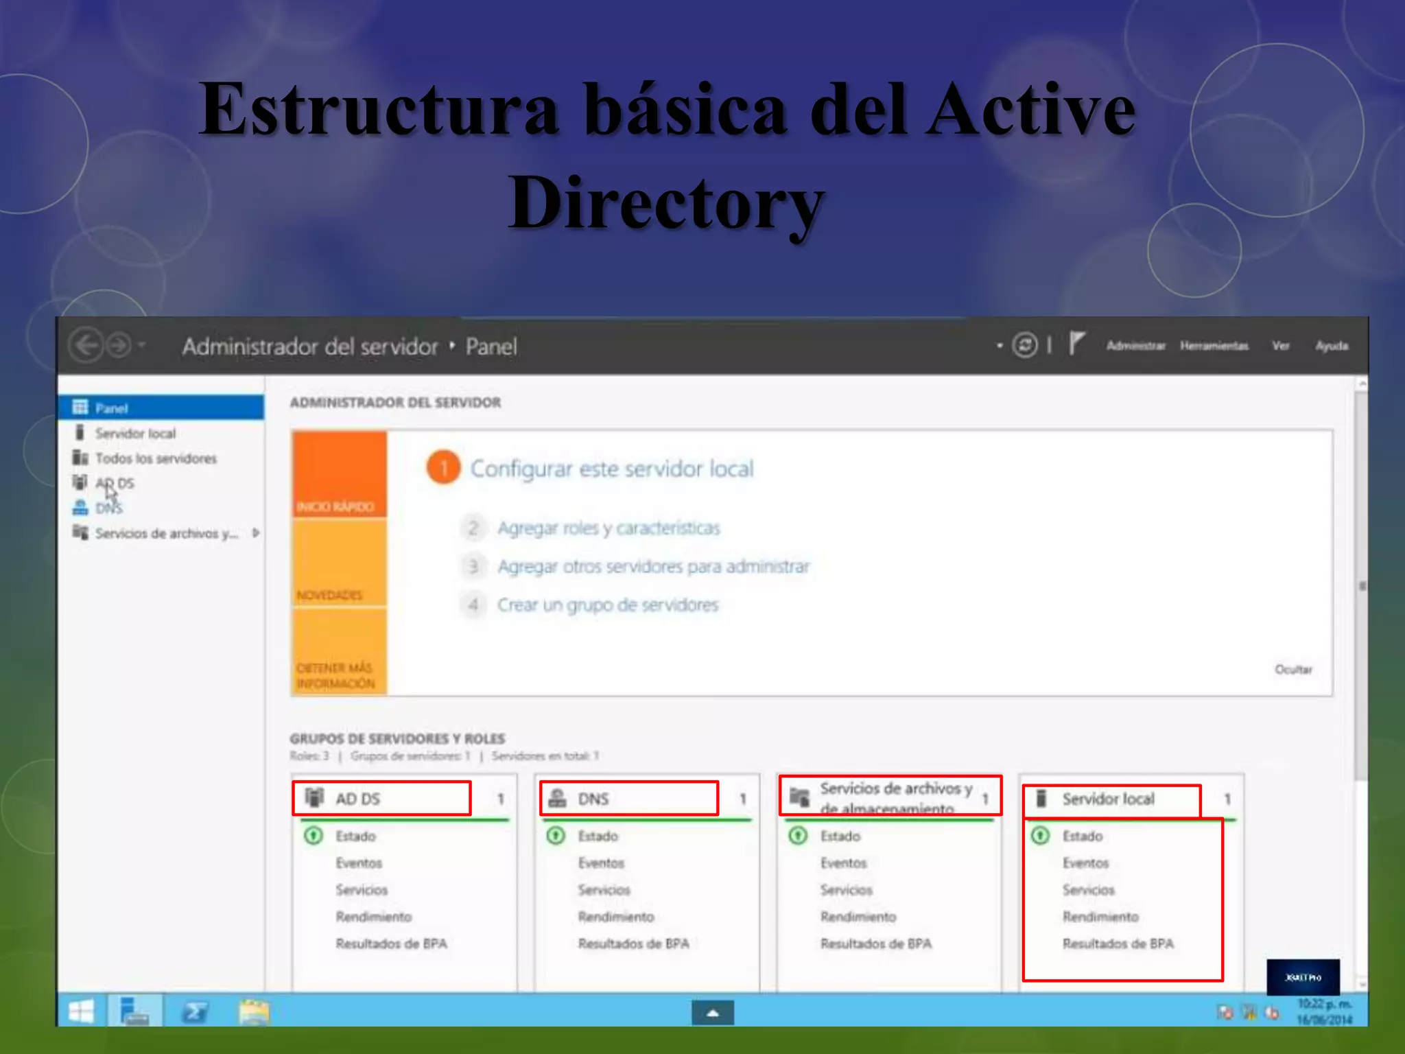
Task: Click green status icon in AD DS tile
Action: [x=314, y=835]
